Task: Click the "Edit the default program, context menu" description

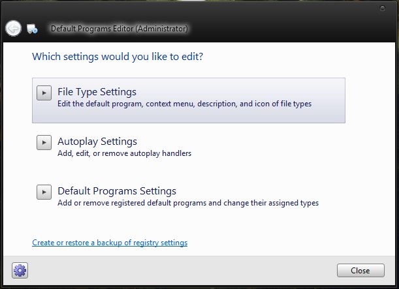Action: point(184,104)
